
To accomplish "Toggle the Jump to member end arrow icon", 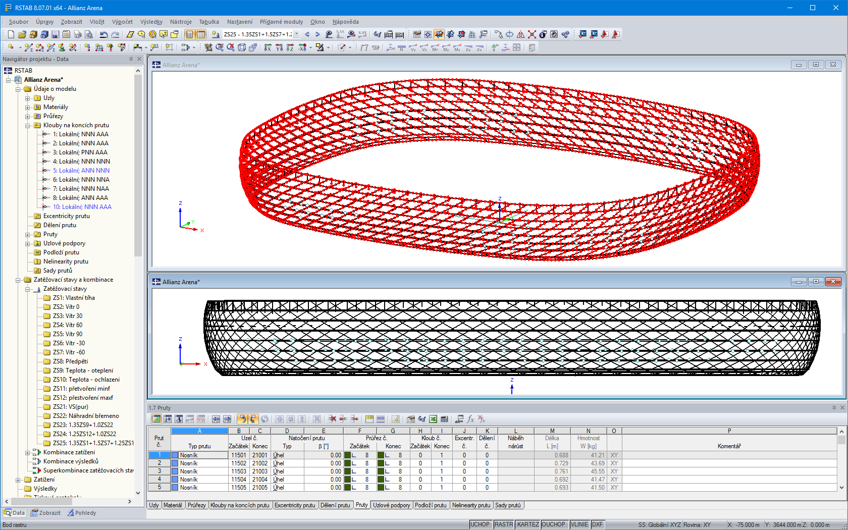I will [x=227, y=419].
